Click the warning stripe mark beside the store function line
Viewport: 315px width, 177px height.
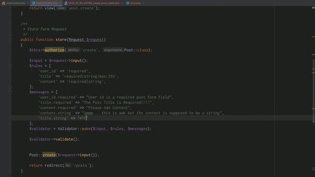314,37
